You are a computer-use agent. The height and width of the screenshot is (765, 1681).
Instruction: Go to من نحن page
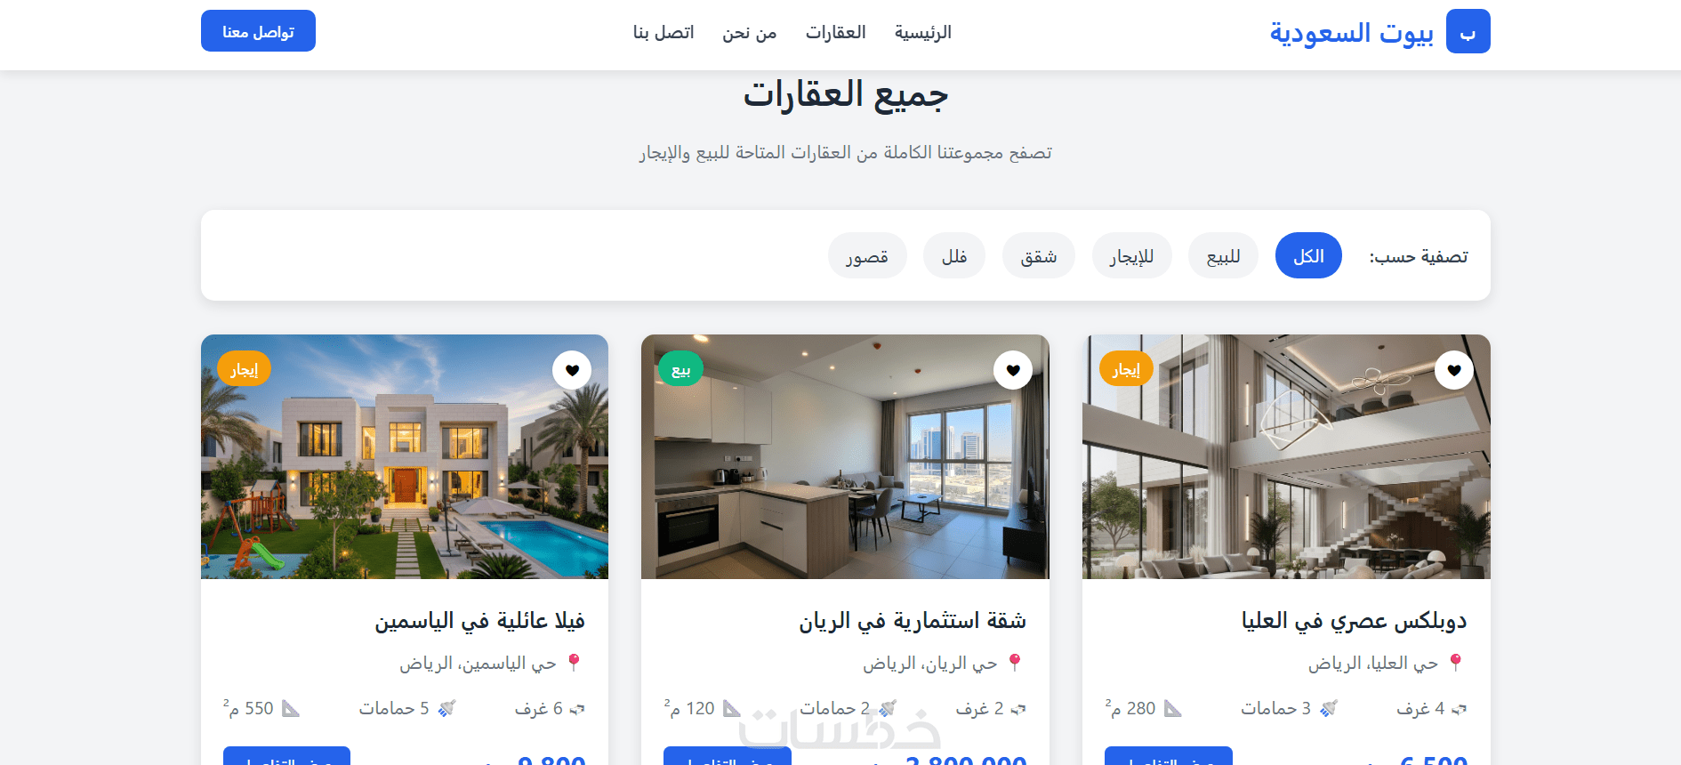(750, 33)
